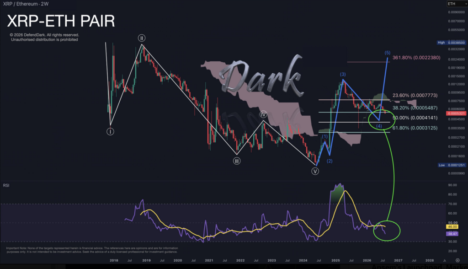Select the Important Note disclaimer text
Screen dimensions: 468x269
click(92, 250)
